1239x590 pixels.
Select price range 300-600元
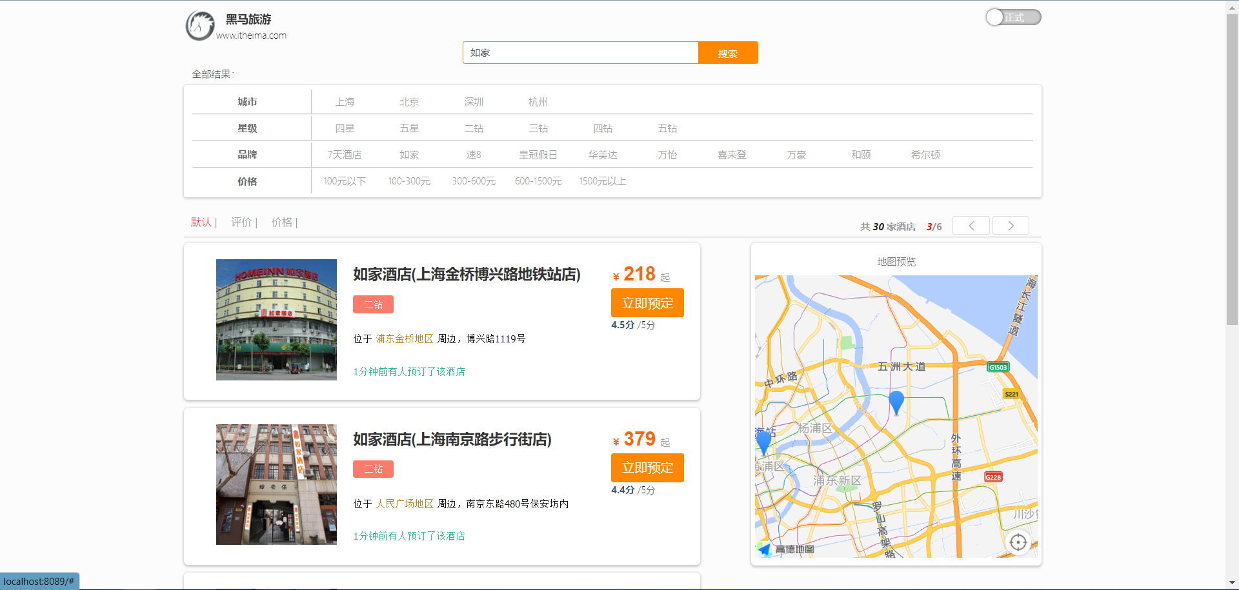pos(474,181)
